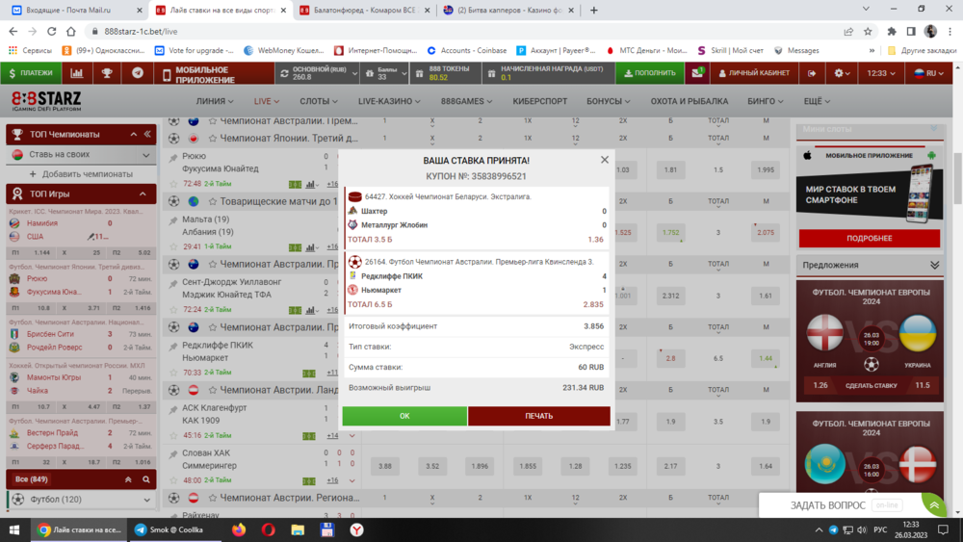963x542 pixels.
Task: Open the statistics bar chart icon
Action: 77,73
